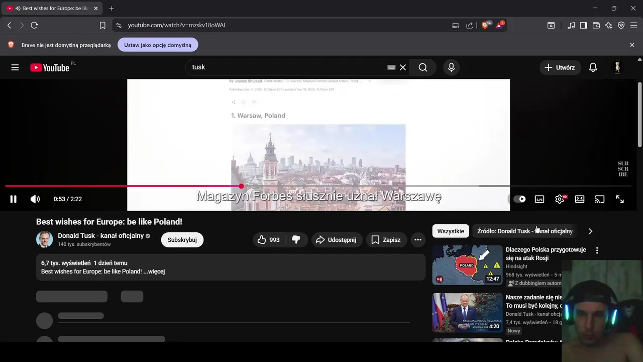Open Brave VPN shield icon
Image resolution: width=643 pixels, height=362 pixels.
(x=621, y=25)
